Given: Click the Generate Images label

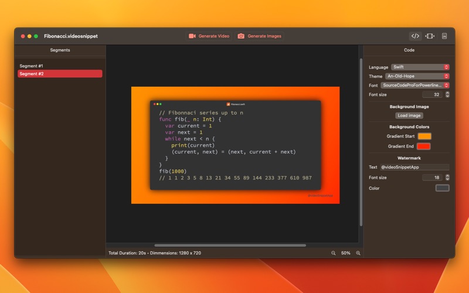Looking at the screenshot, I should coord(264,36).
